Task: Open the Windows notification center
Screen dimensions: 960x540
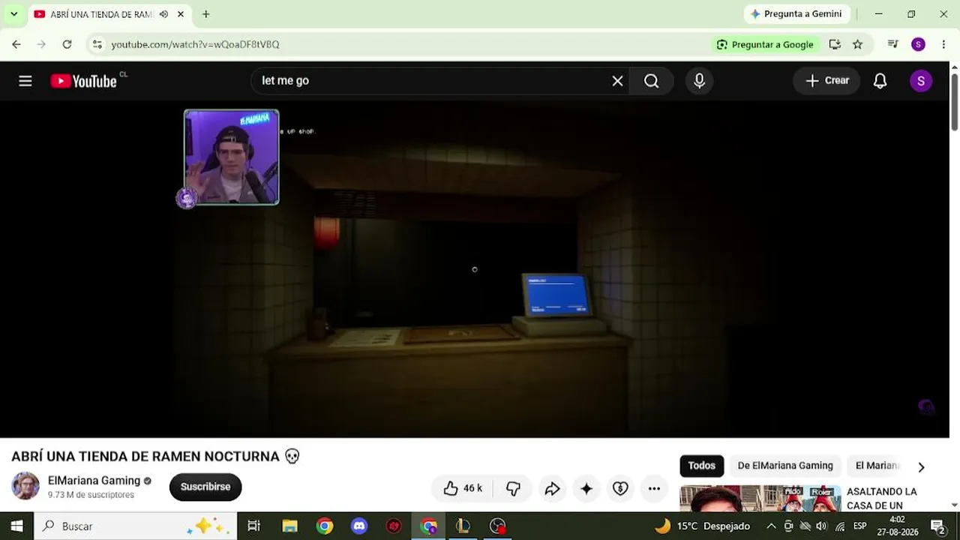Action: (x=938, y=526)
